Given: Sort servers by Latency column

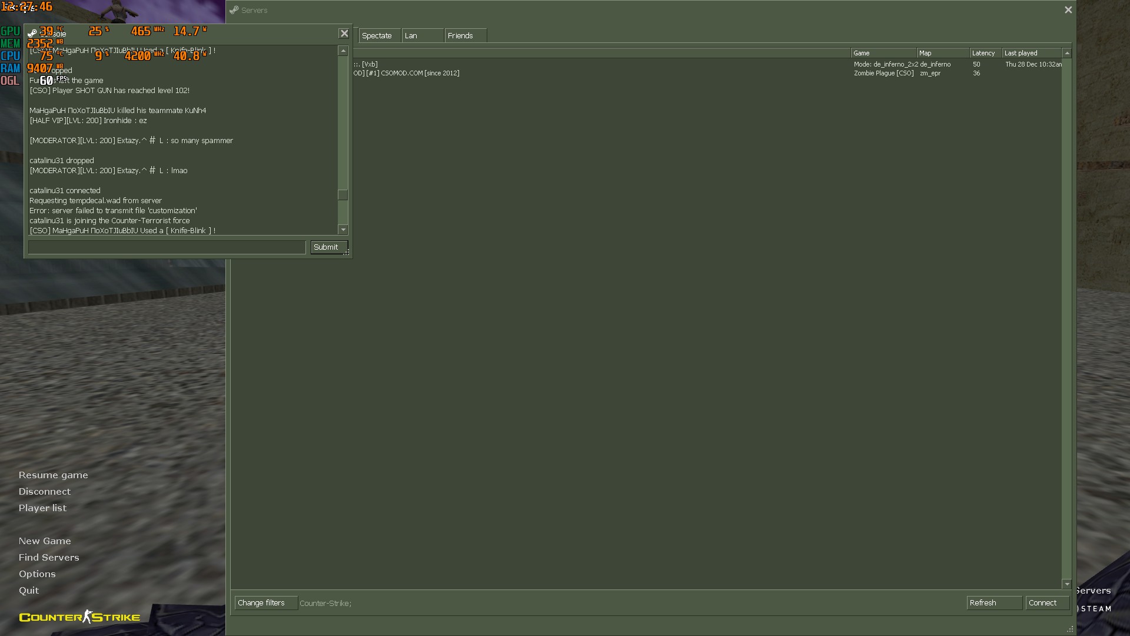Looking at the screenshot, I should (x=985, y=53).
